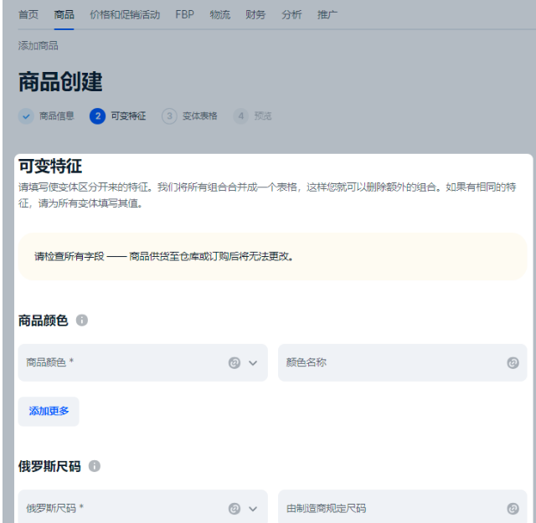Click the 商品创建 page title
536x523 pixels.
pos(60,82)
